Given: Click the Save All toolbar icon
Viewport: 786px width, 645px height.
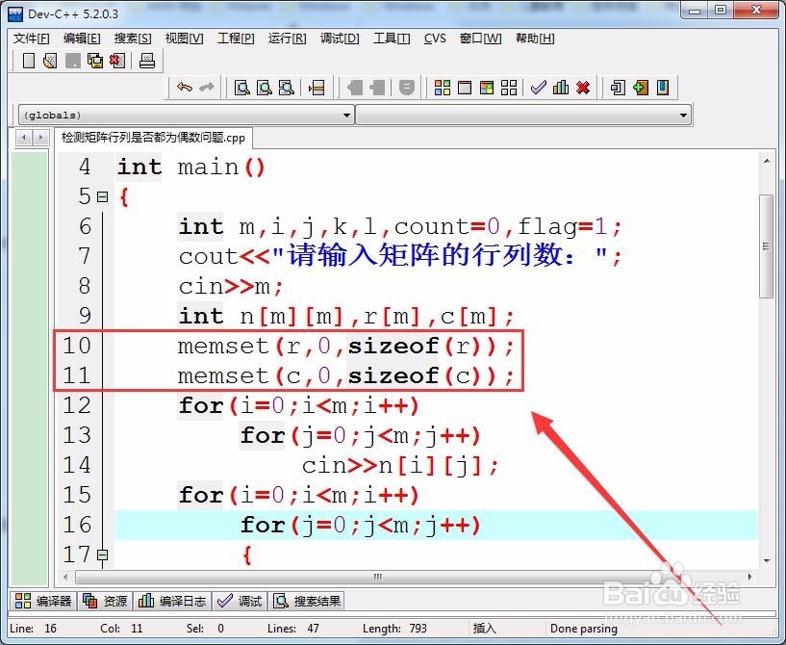Looking at the screenshot, I should point(94,61).
